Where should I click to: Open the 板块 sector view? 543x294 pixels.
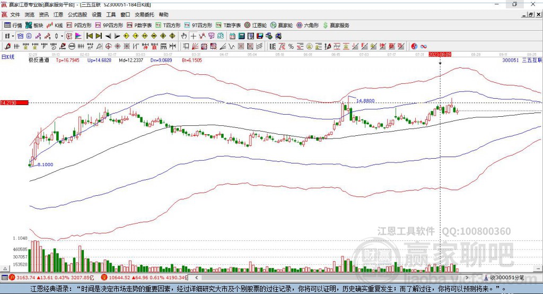pos(34,25)
